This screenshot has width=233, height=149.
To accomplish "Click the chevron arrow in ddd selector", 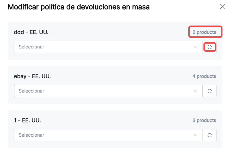I will [196, 47].
